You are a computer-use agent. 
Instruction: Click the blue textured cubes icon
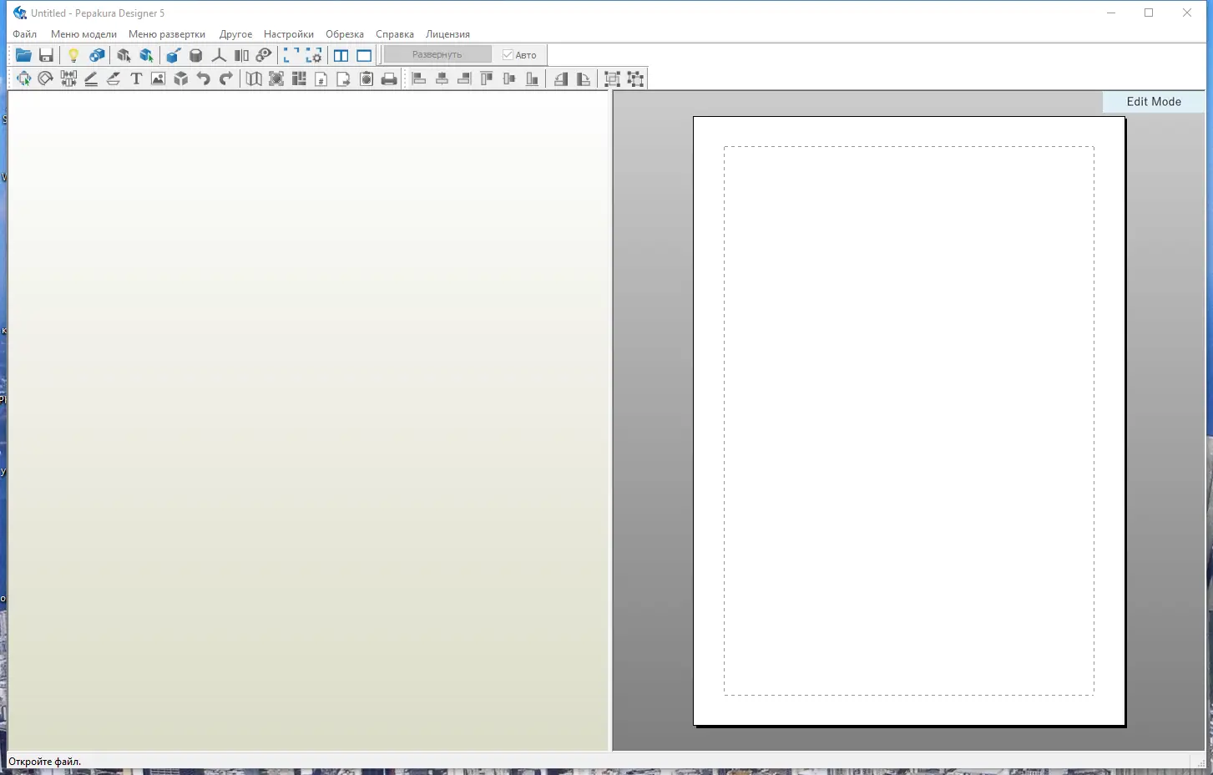tap(97, 55)
